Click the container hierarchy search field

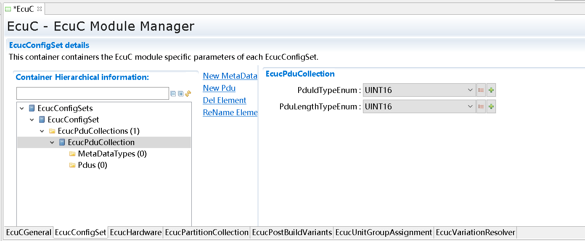click(93, 93)
